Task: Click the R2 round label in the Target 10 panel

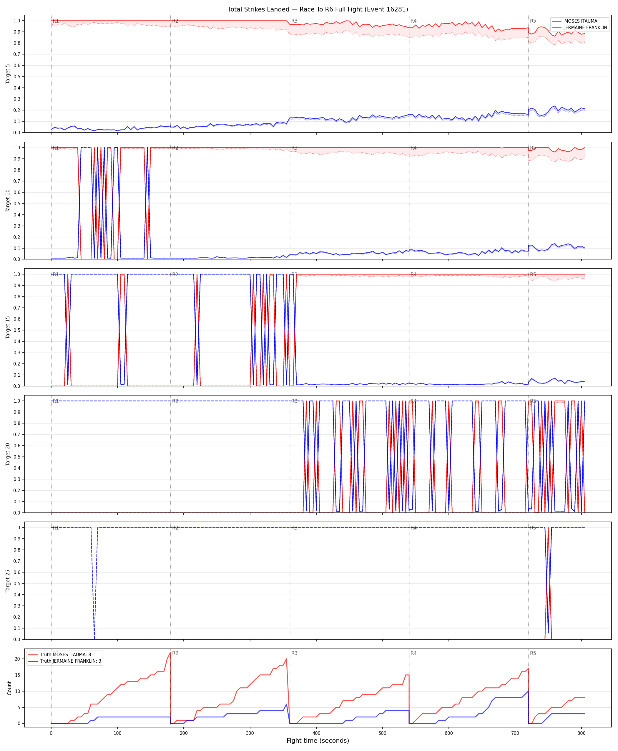Action: point(175,148)
